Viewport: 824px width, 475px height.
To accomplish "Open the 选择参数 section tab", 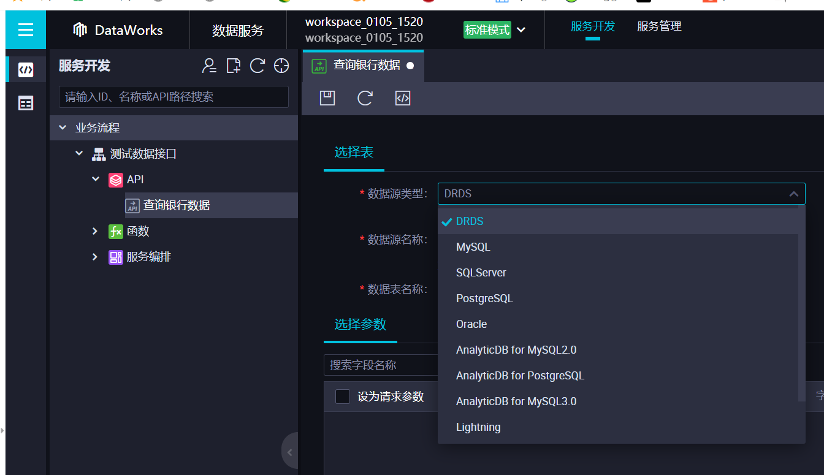I will tap(360, 325).
